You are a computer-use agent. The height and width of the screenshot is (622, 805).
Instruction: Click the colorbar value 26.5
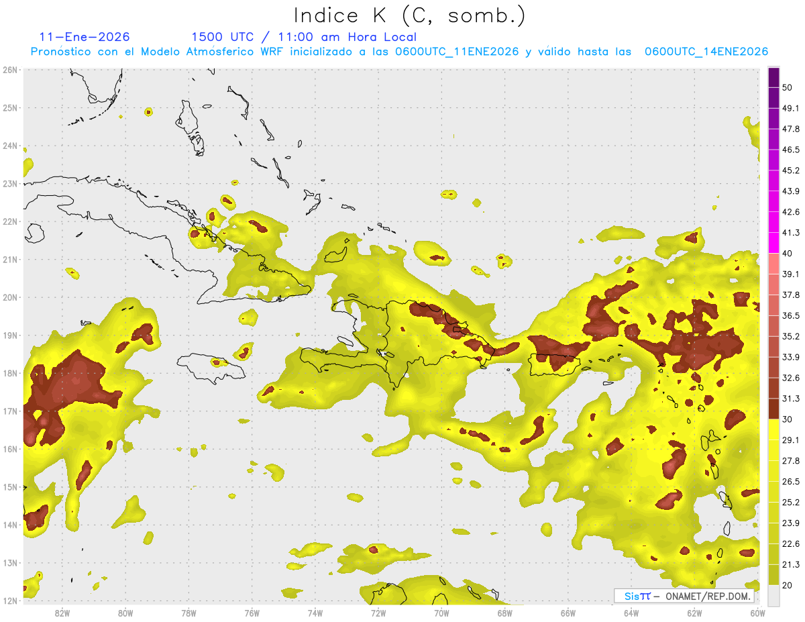pos(790,482)
